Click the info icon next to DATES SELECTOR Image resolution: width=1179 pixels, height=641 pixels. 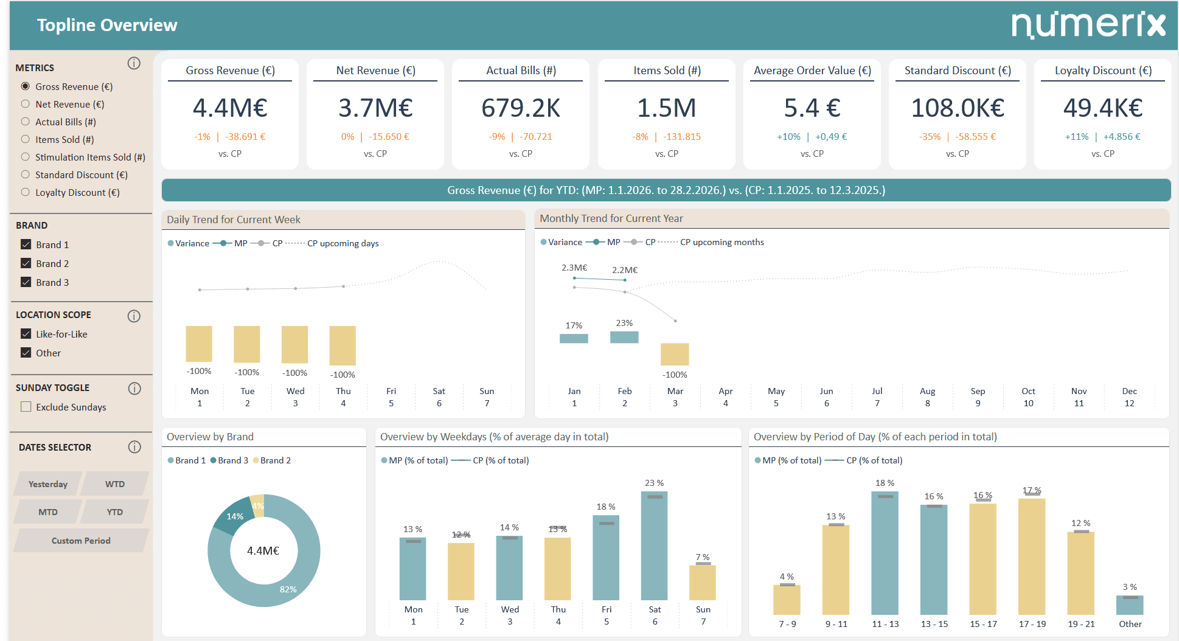click(x=133, y=447)
